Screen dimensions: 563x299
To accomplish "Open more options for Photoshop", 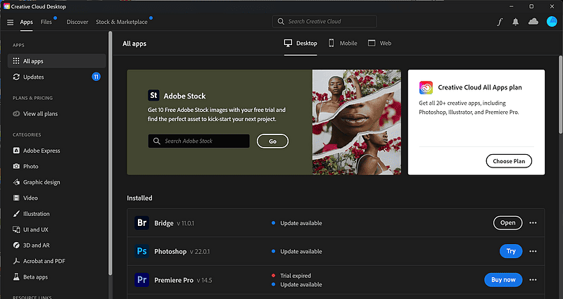I will [x=533, y=251].
